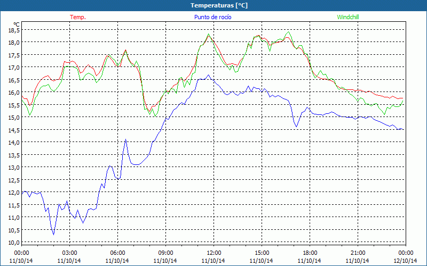
Task: Click the 17,5 y-axis value
Action: click(14, 55)
